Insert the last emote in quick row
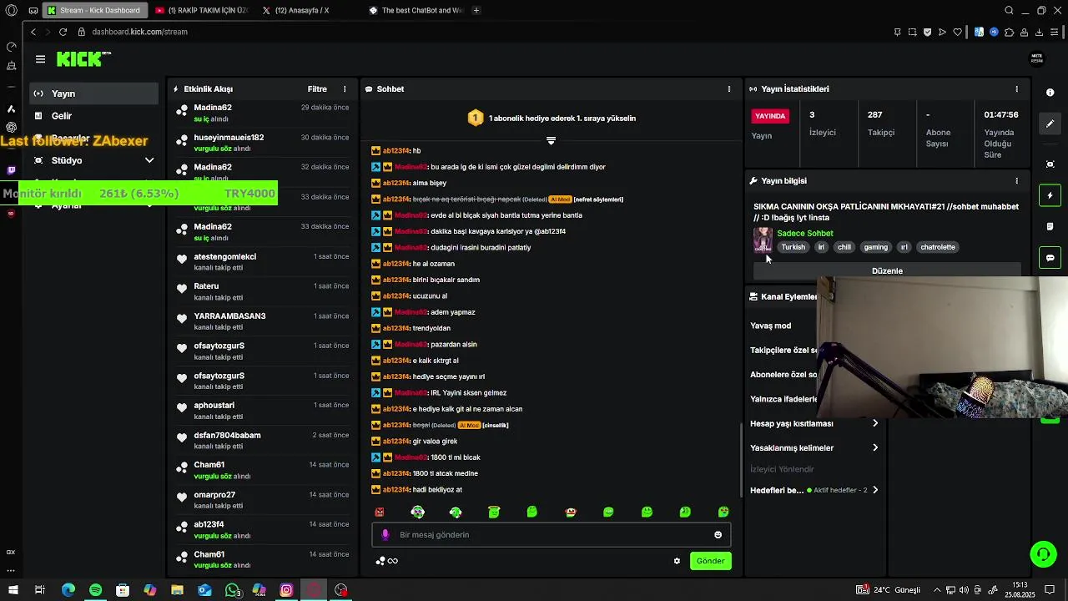Viewport: 1068px width, 601px height. pos(723,512)
